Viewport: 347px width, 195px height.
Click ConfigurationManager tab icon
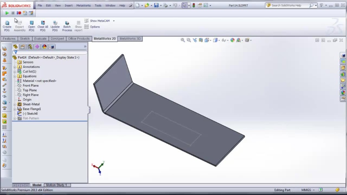[x=30, y=47]
